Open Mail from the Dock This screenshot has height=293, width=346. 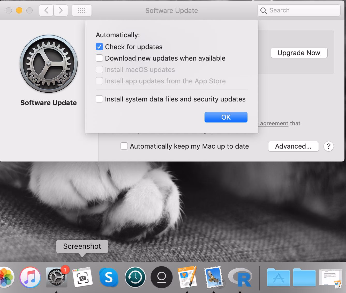[214, 277]
